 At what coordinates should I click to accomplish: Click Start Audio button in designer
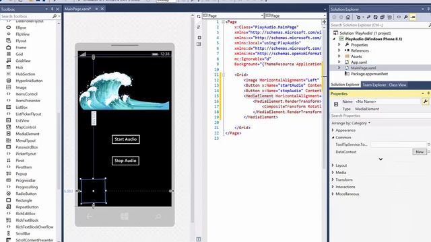[126, 139]
